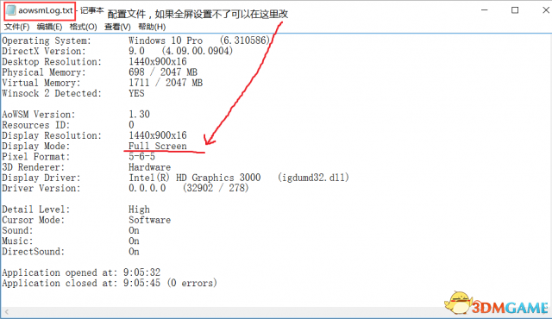Minimize the Notepad window
This screenshot has width=552, height=319.
click(x=485, y=10)
